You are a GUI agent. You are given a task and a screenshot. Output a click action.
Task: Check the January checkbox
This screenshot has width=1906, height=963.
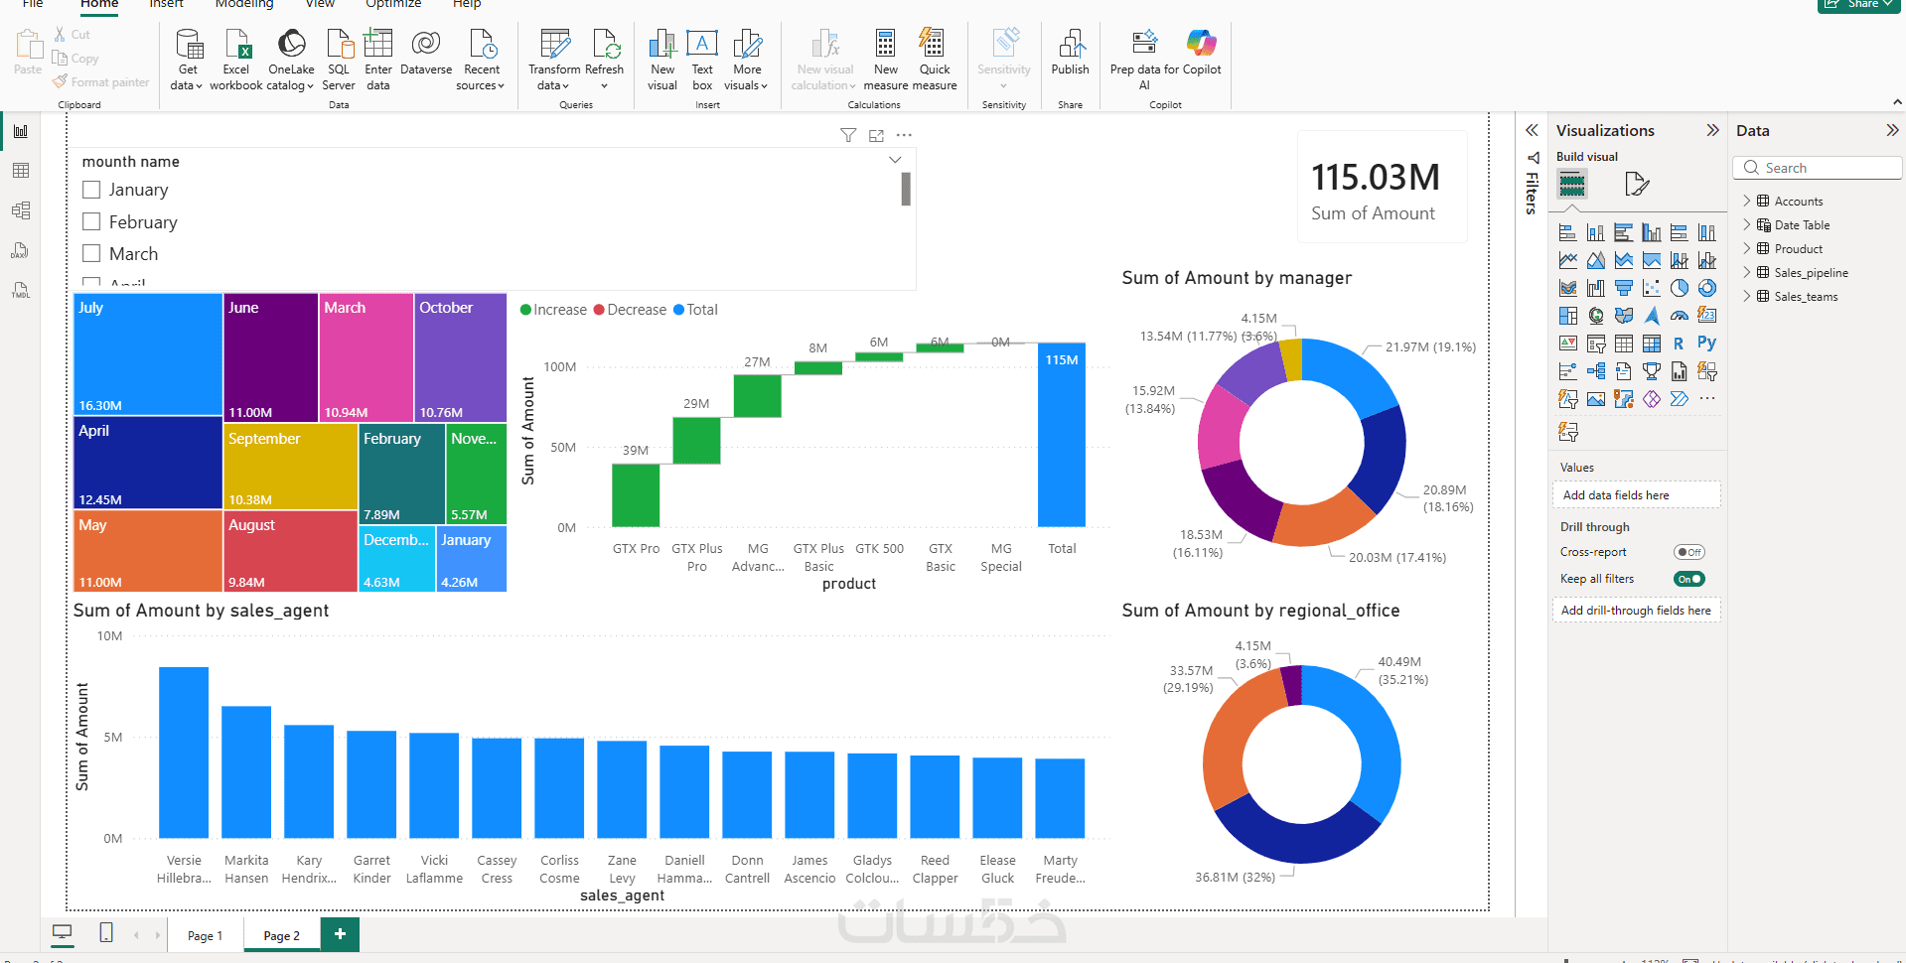pyautogui.click(x=91, y=190)
